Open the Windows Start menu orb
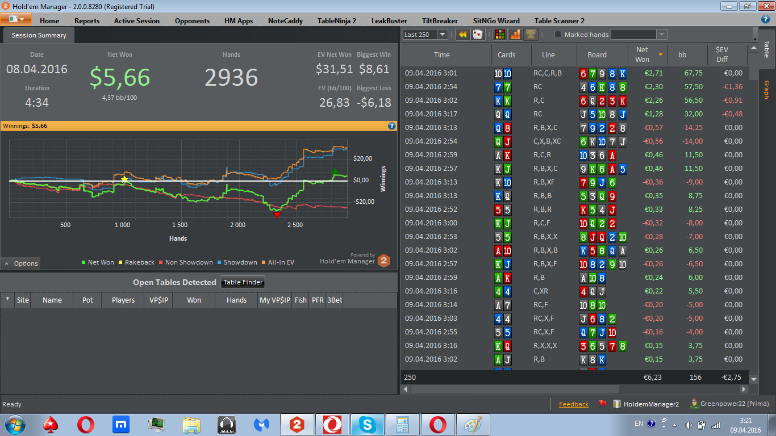Viewport: 776px width, 436px height. pos(14,424)
